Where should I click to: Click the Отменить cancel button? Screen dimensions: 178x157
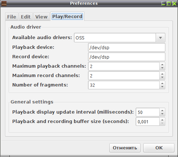[x=125, y=148]
